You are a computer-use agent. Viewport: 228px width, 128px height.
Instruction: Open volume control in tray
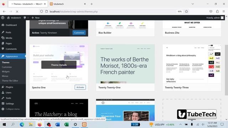click(203, 124)
